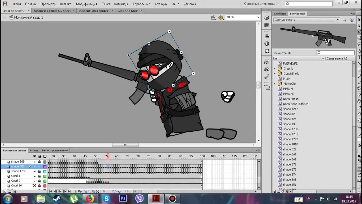Open Steam from the taskbar

(57, 199)
